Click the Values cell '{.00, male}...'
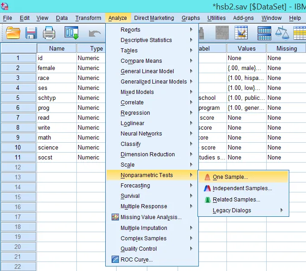This screenshot has height=271, width=306. coord(246,68)
